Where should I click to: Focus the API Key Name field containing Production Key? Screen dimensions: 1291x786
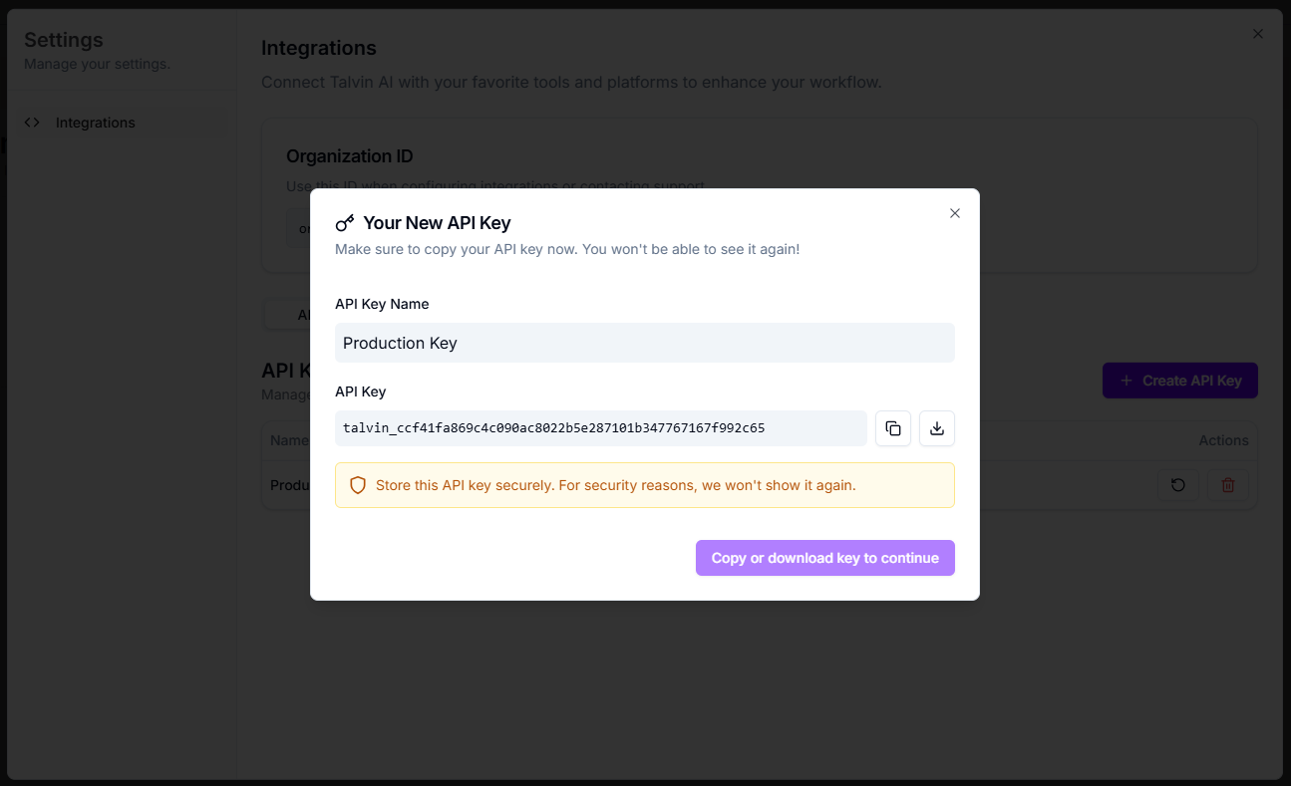645,343
